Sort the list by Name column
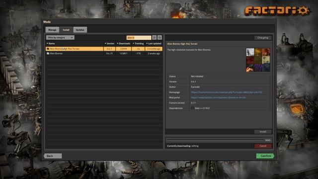This screenshot has width=318, height=179. point(51,43)
